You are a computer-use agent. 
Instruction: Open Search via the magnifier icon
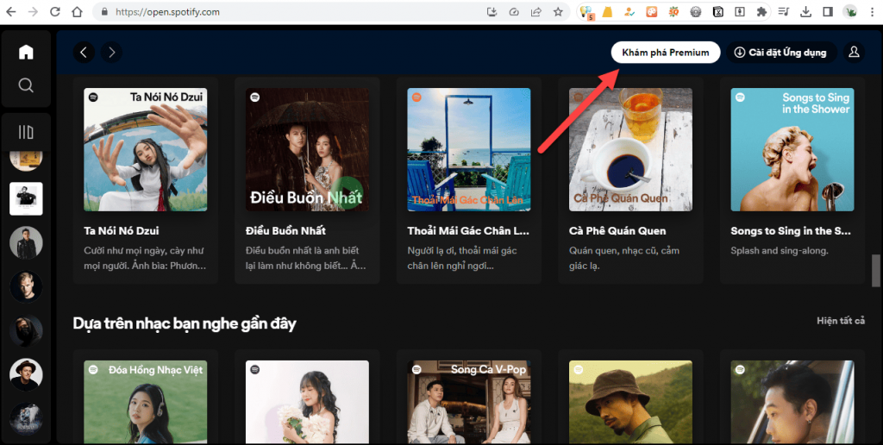click(x=26, y=85)
